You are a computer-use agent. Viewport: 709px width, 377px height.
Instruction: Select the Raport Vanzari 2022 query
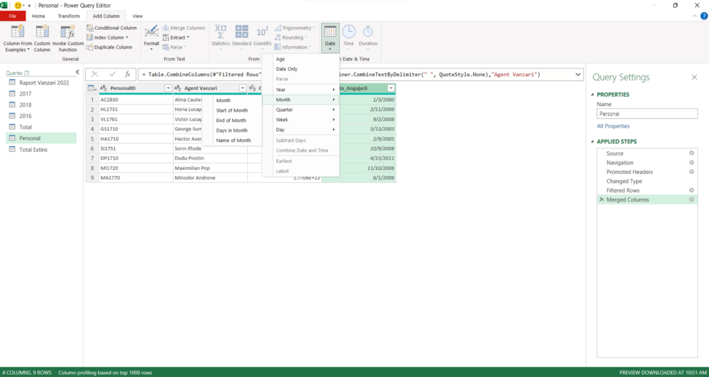(41, 82)
